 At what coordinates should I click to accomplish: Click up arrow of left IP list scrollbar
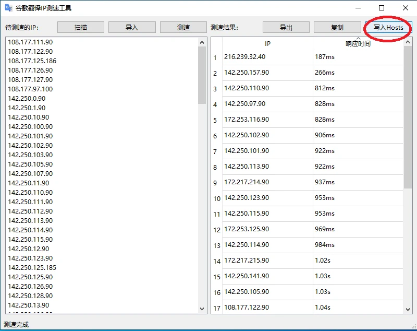(202, 42)
